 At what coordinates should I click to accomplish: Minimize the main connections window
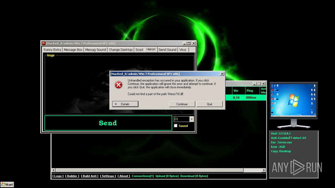[254, 84]
